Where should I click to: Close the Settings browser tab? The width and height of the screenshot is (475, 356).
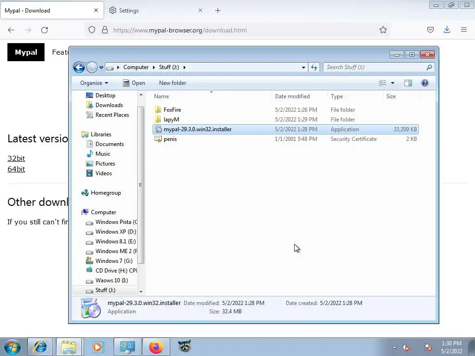[x=200, y=10]
